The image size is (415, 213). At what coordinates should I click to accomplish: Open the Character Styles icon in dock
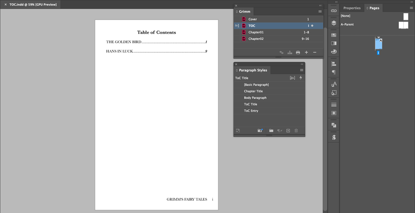pos(334,84)
